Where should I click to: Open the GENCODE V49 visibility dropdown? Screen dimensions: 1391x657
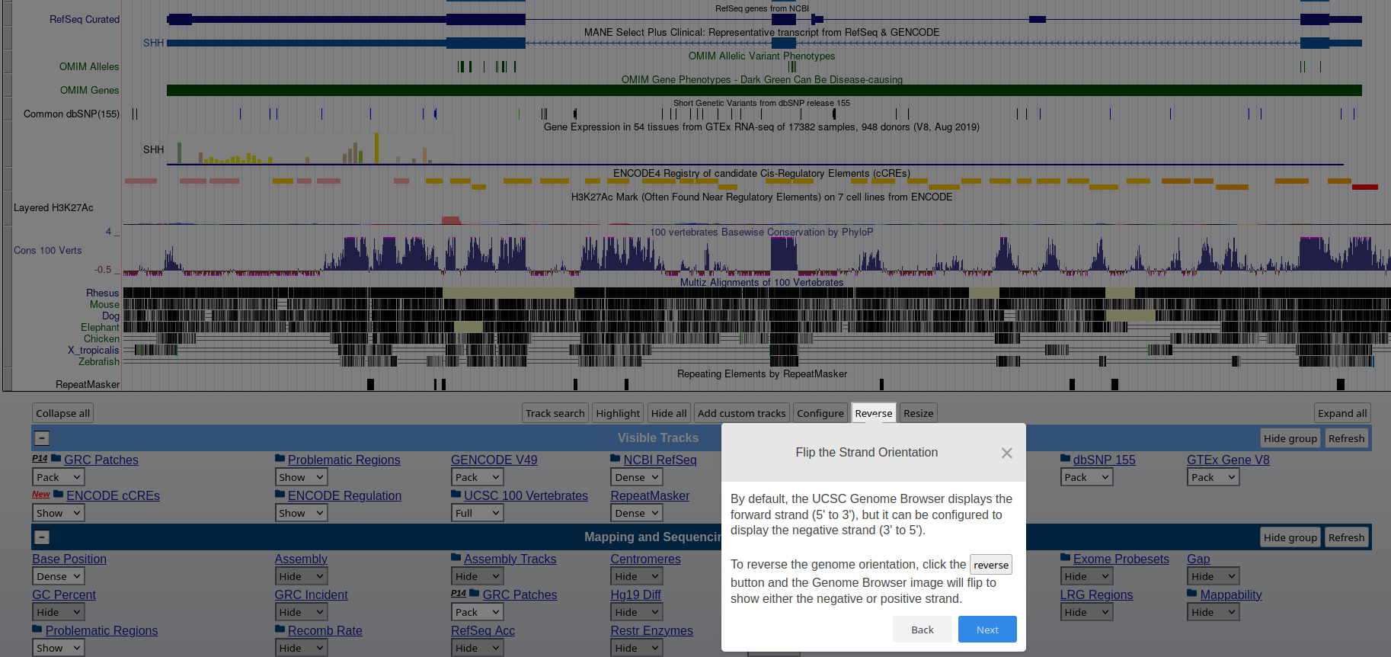pyautogui.click(x=478, y=477)
